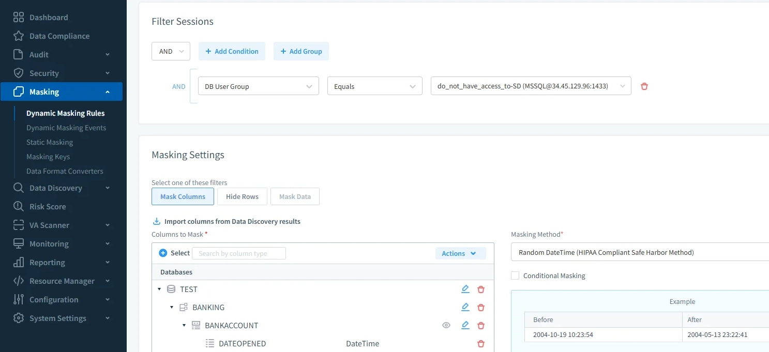Click the Add Group button
Viewport: 769px width, 352px height.
point(301,51)
